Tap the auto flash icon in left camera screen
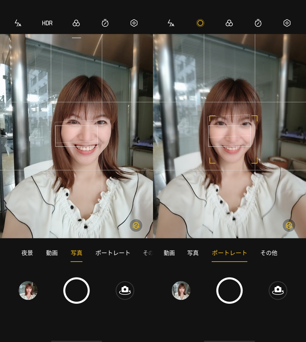Screen dimensions: 306x342 (18, 23)
